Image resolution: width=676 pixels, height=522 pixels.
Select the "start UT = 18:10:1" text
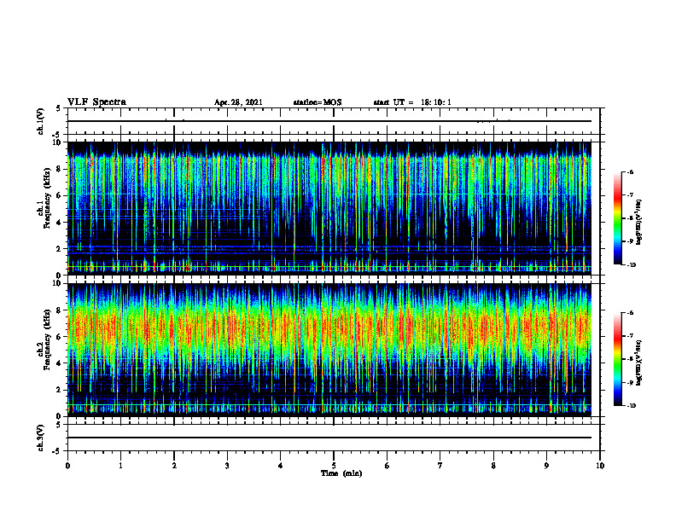[x=412, y=102]
